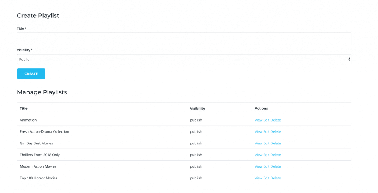
Task: Click the Manage Playlists heading
Action: (x=42, y=92)
